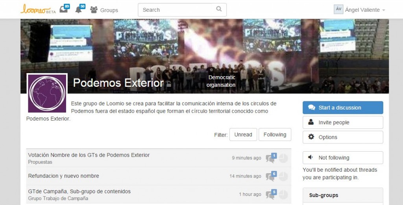Filter threads by Following

pyautogui.click(x=275, y=134)
